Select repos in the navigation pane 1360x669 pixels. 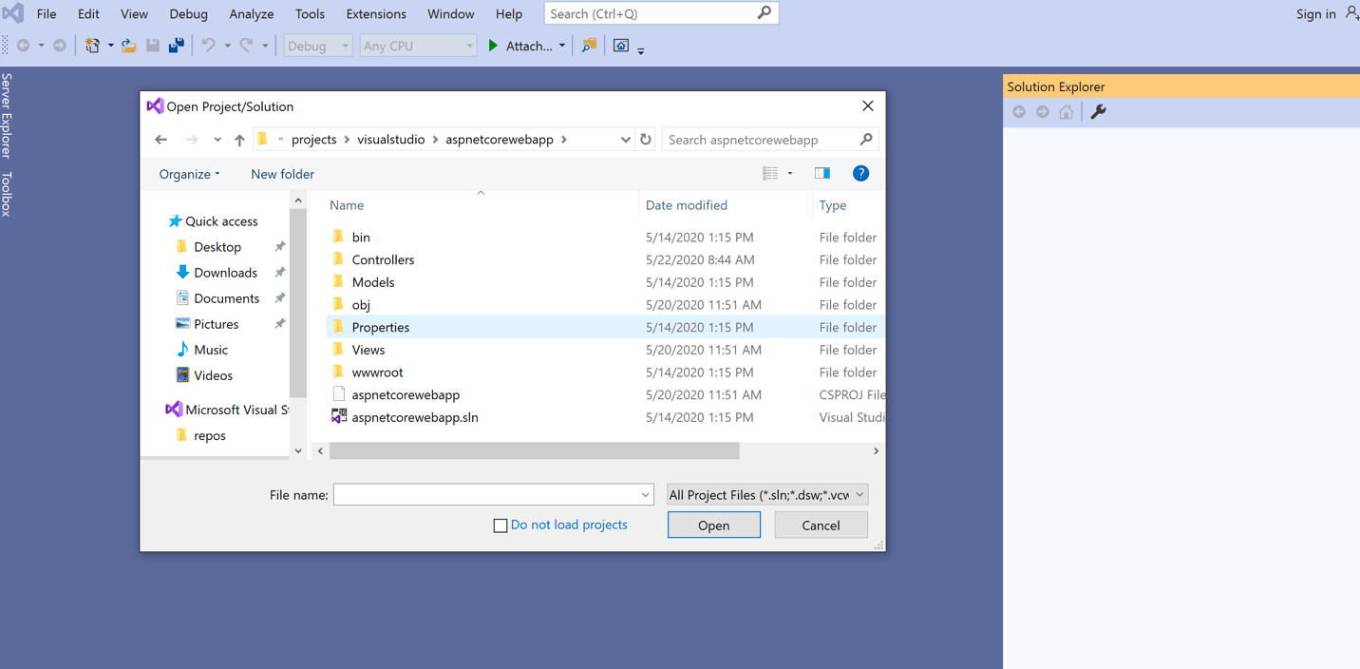tap(210, 435)
